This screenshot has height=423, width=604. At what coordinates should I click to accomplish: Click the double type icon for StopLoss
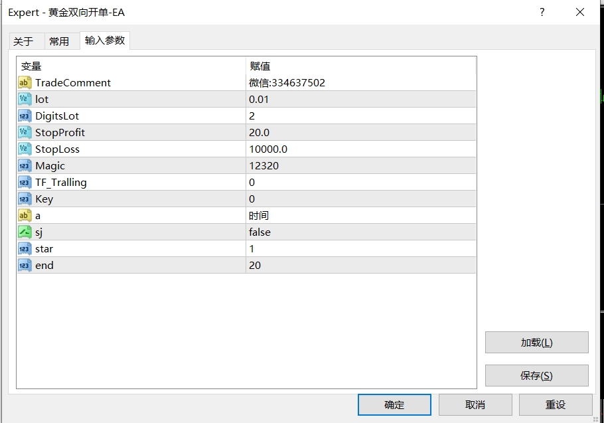pos(25,149)
